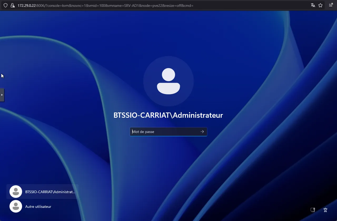Open the network status icon on the login screen
Image resolution: width=337 pixels, height=221 pixels.
click(x=313, y=210)
